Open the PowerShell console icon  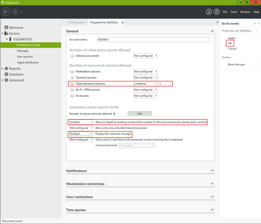pyautogui.click(x=209, y=12)
